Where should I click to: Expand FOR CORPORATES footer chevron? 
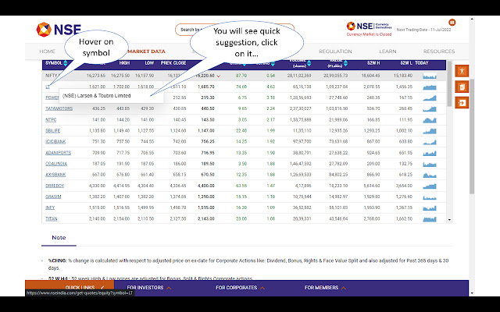[x=262, y=288]
